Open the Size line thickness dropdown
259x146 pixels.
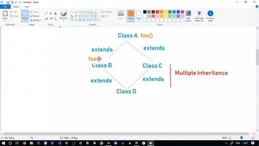121,16
